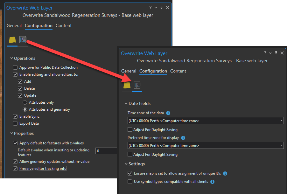
Task: Open the General tab in back dialog
Action: 14,25
